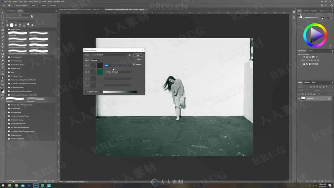
Task: Open Photoshop from the taskbar
Action: point(36,185)
